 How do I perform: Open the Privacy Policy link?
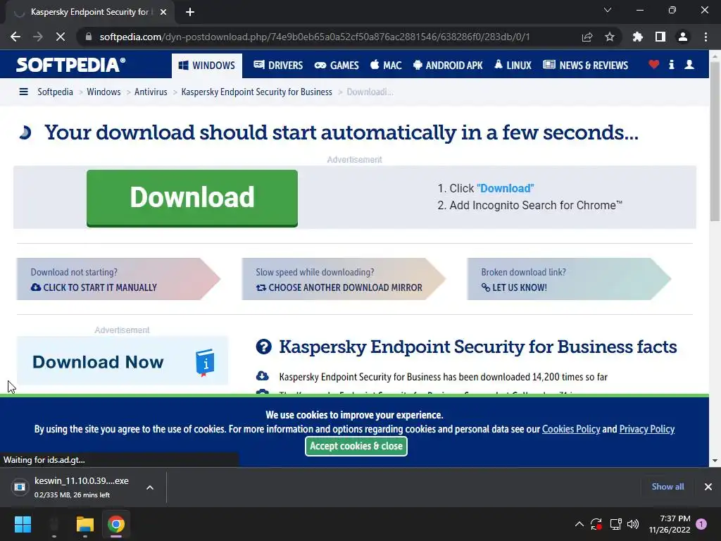pyautogui.click(x=646, y=429)
